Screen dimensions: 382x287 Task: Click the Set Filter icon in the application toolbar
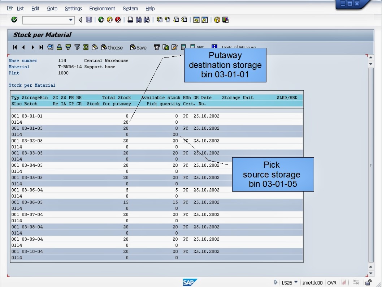coord(77,47)
